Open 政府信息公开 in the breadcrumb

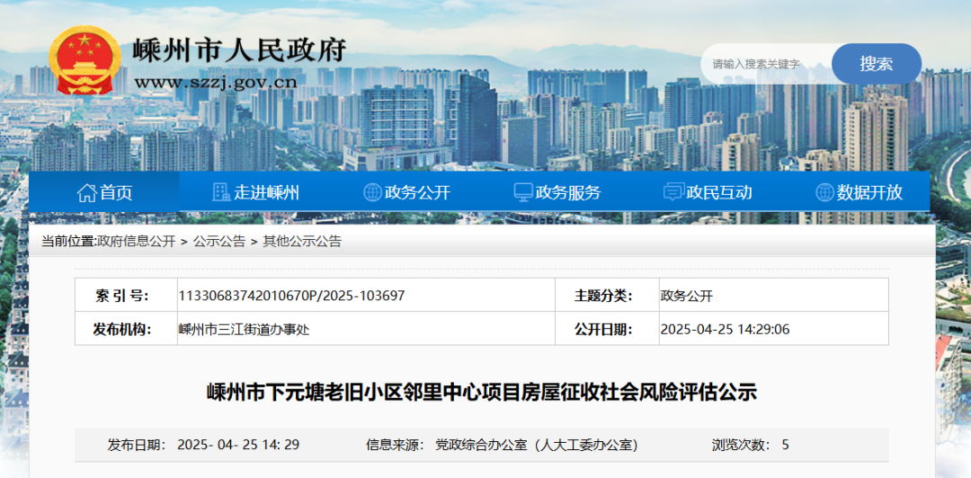pyautogui.click(x=136, y=242)
